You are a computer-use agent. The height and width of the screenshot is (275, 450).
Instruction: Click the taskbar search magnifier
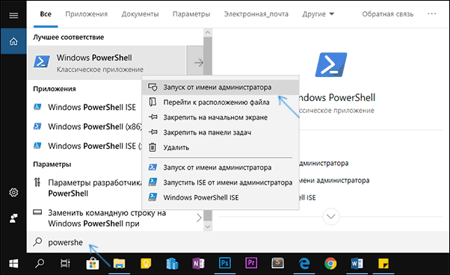(x=40, y=264)
